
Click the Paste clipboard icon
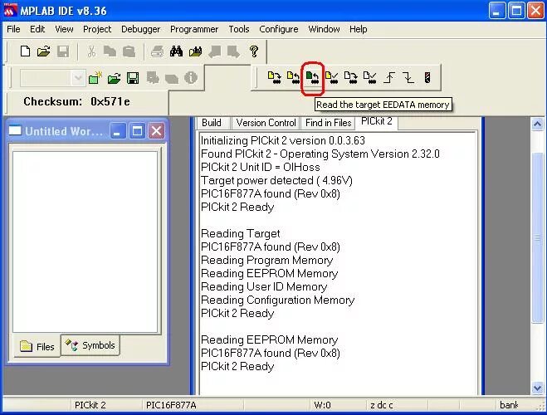(129, 51)
